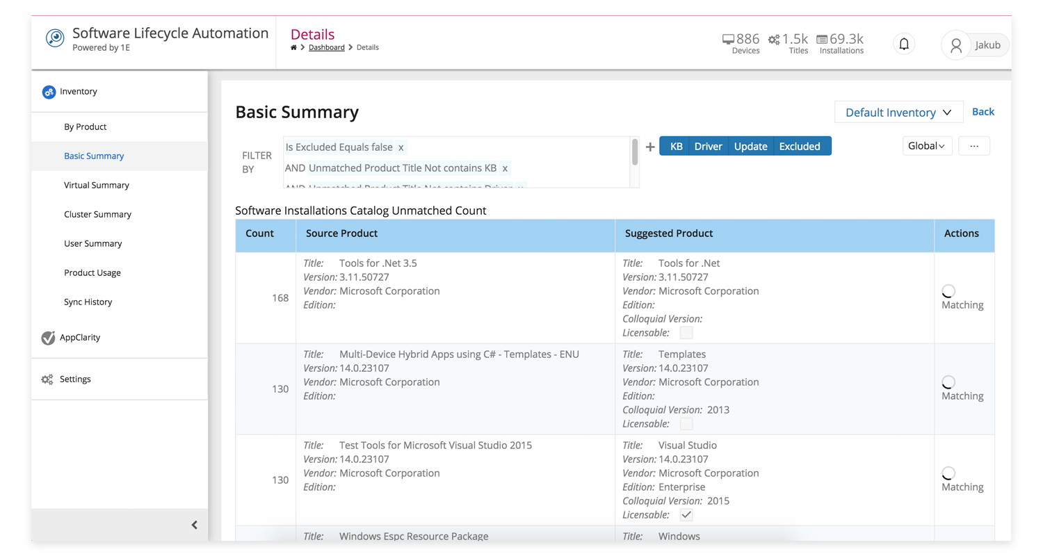
Task: Click the home breadcrumb icon
Action: point(294,47)
